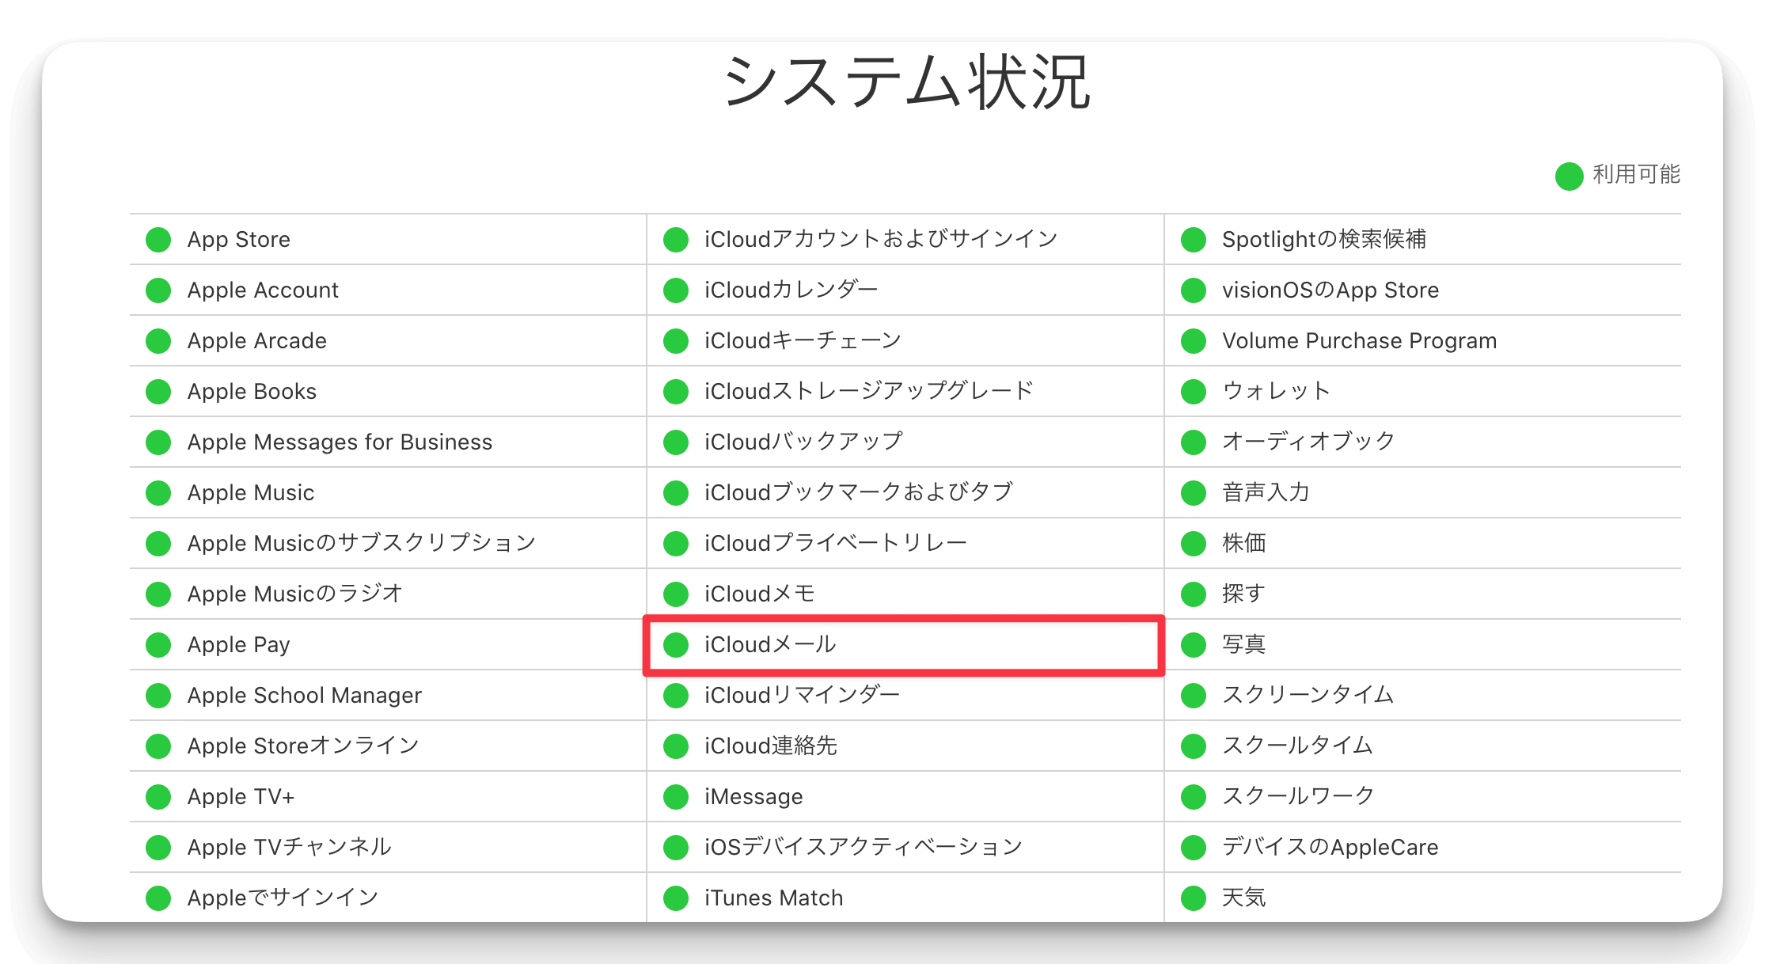Click the status dot for iCloudカレンダー
This screenshot has width=1765, height=964.
676,290
